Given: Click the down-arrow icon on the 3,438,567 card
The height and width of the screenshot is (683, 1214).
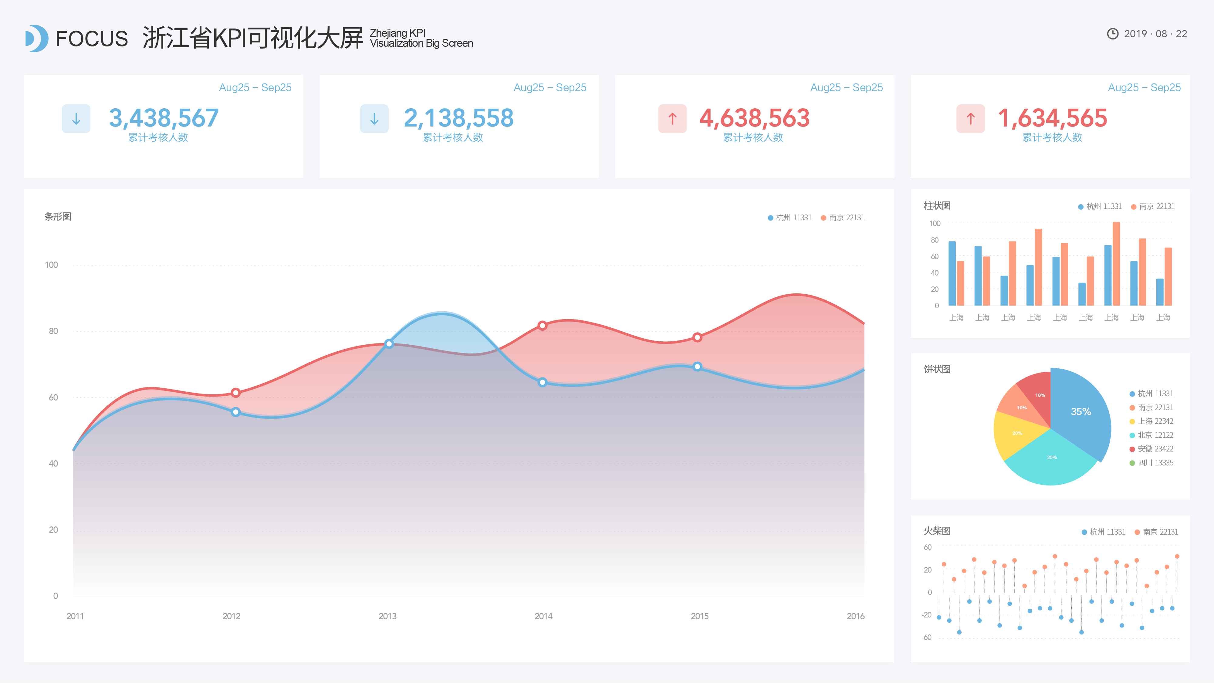Looking at the screenshot, I should pos(76,119).
